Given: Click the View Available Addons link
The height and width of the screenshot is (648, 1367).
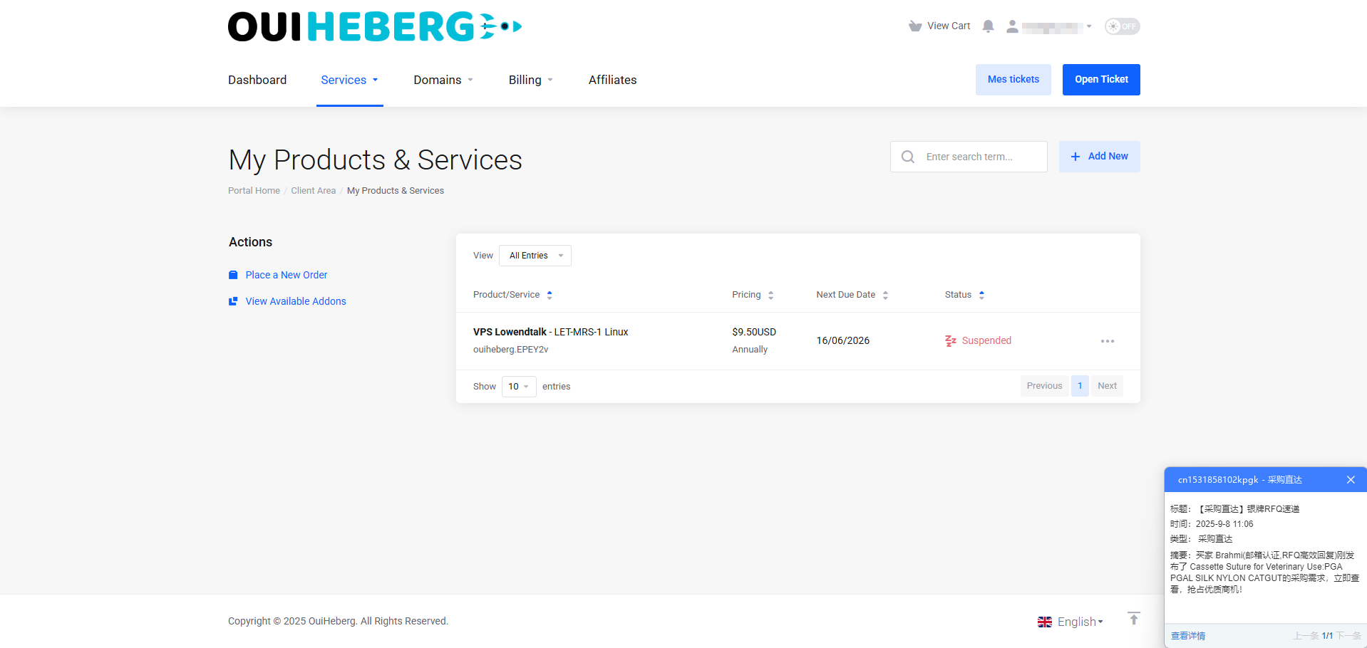Looking at the screenshot, I should click(x=296, y=301).
